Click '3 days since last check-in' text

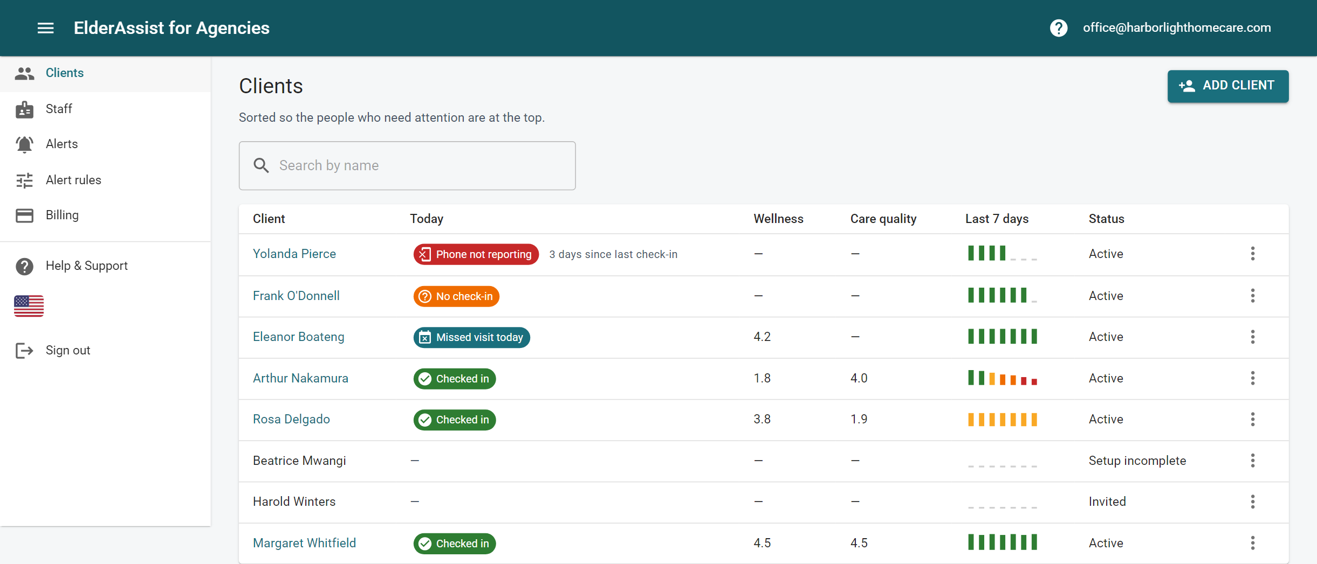click(x=613, y=254)
